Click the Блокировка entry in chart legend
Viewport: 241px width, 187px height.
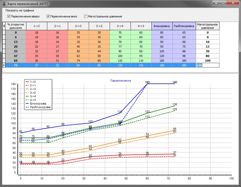click(x=38, y=104)
